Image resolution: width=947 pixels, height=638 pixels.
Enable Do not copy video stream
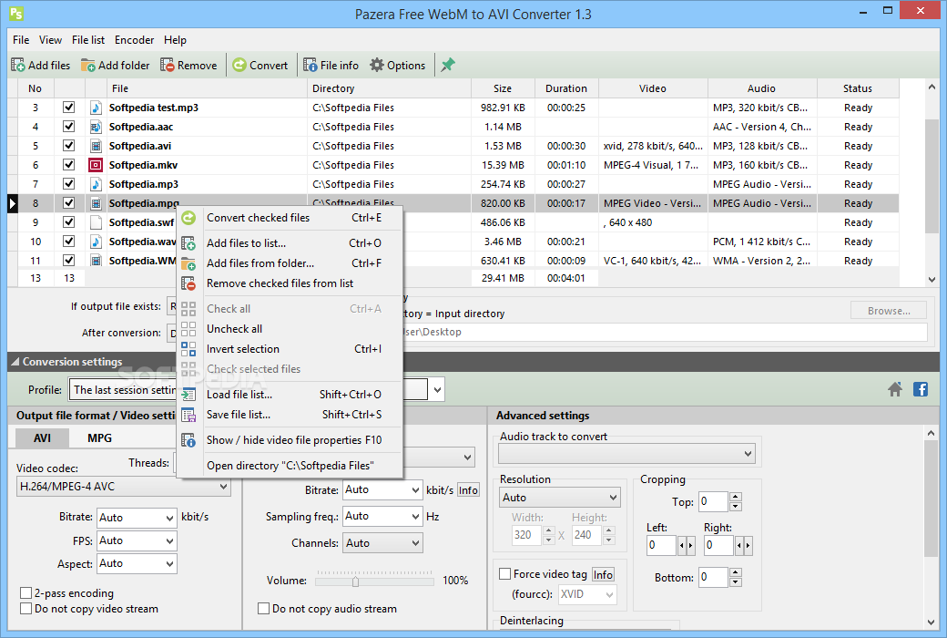(26, 608)
